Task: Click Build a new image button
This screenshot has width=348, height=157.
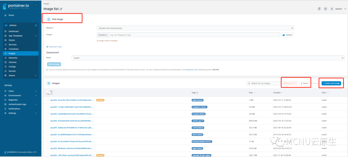Action: coord(331,83)
